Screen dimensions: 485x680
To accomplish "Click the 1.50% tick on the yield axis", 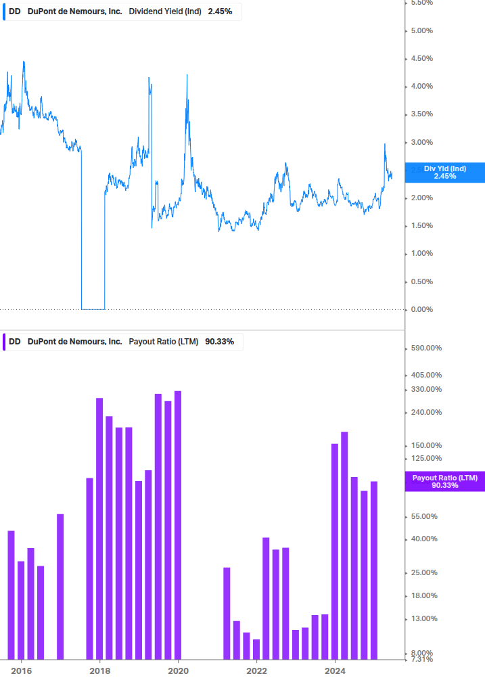I will point(421,225).
